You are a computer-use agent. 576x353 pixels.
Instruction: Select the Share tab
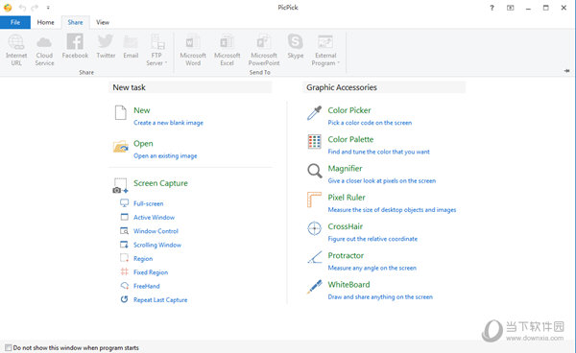(75, 22)
